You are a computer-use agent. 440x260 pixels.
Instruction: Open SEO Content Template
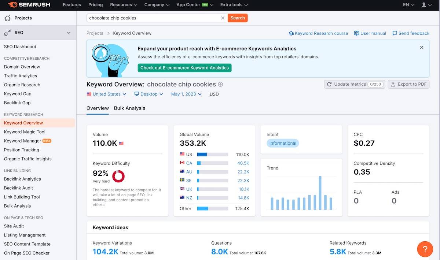[27, 244]
